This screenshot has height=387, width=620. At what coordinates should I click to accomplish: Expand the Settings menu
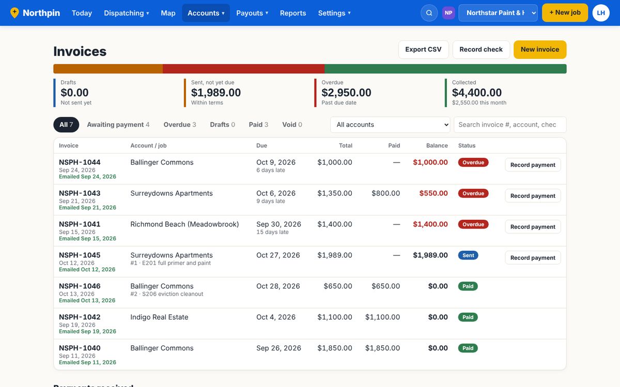pos(334,13)
